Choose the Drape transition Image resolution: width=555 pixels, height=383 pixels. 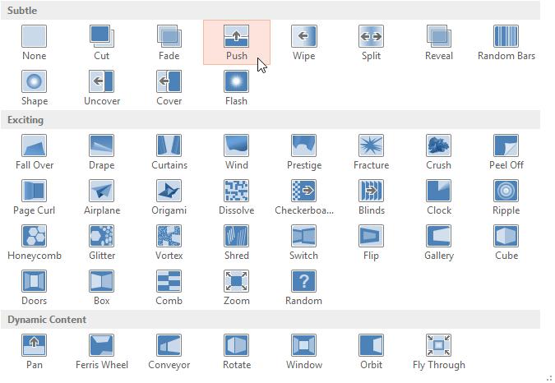pyautogui.click(x=102, y=152)
